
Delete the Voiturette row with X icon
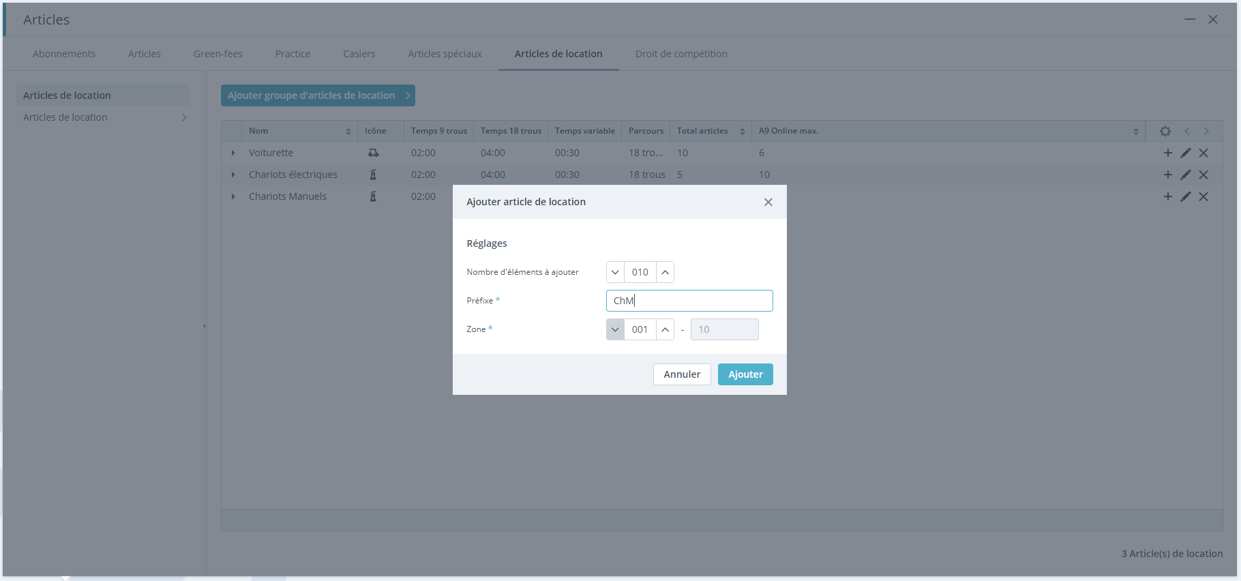click(x=1203, y=153)
